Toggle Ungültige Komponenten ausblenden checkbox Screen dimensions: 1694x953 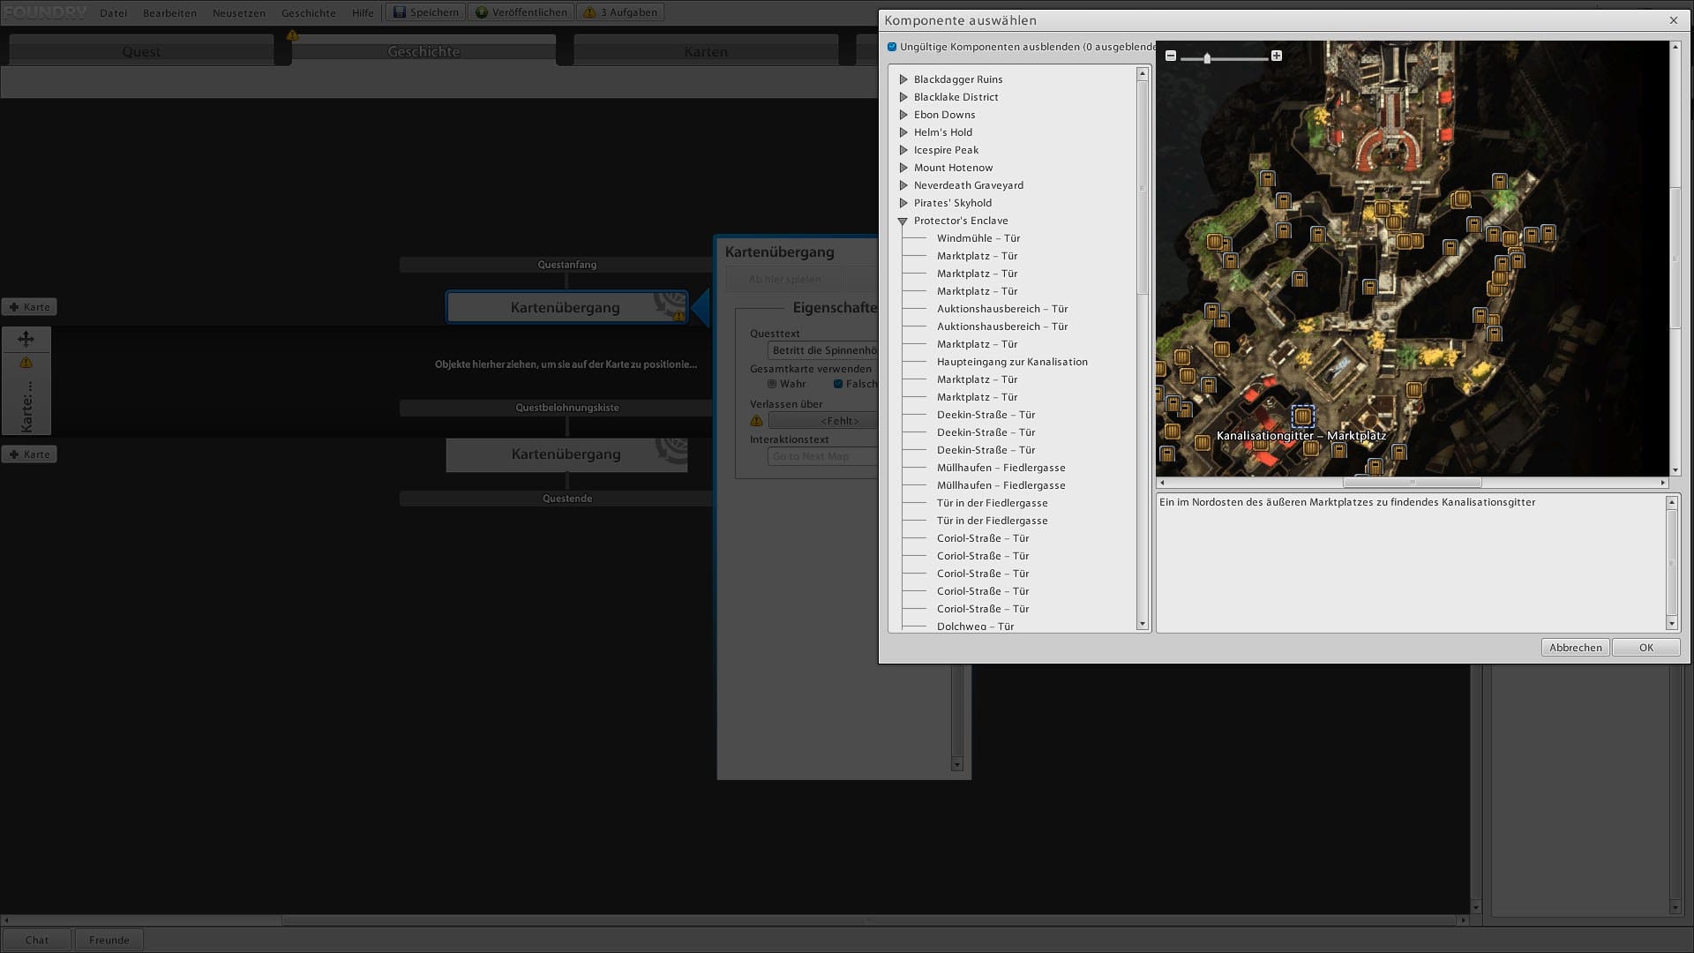pos(892,47)
